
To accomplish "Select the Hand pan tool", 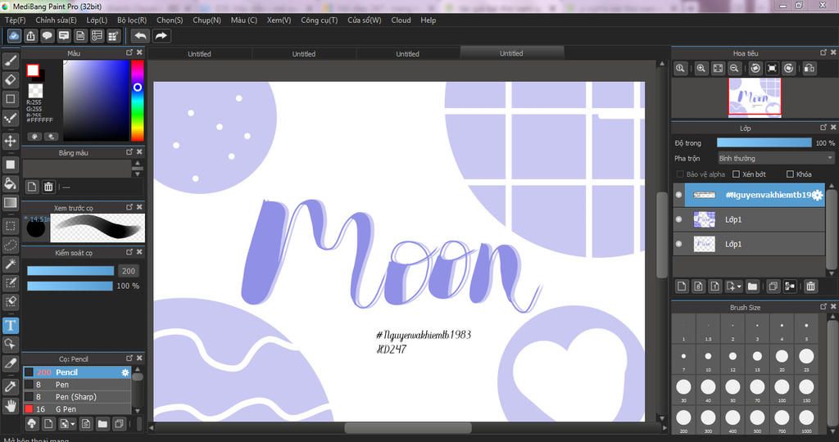I will point(10,406).
